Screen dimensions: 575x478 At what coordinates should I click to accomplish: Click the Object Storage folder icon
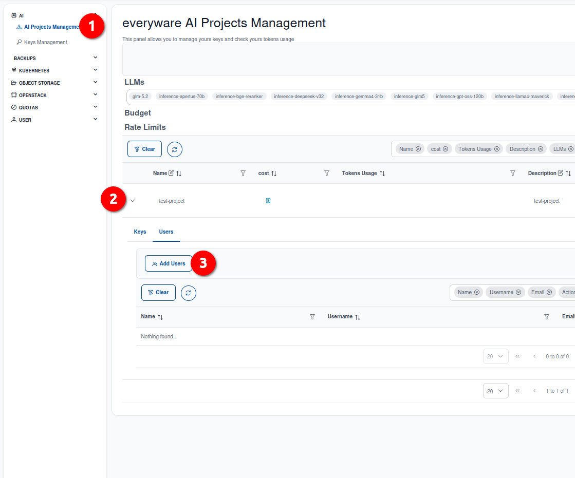[x=14, y=83]
